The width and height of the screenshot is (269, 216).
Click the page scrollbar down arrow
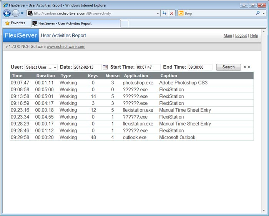pos(264,211)
